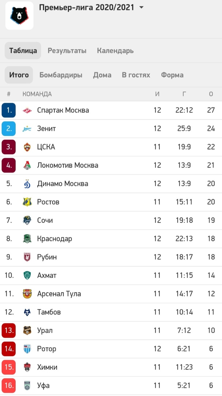Select the Lokomotiv Moscow emblem
Viewport: 222px width, 396px height.
click(x=27, y=165)
